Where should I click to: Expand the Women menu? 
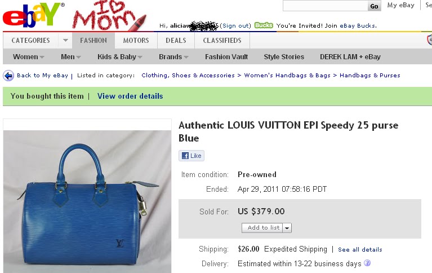(28, 57)
